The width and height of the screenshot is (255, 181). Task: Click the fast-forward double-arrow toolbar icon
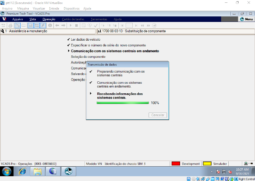coord(148,26)
